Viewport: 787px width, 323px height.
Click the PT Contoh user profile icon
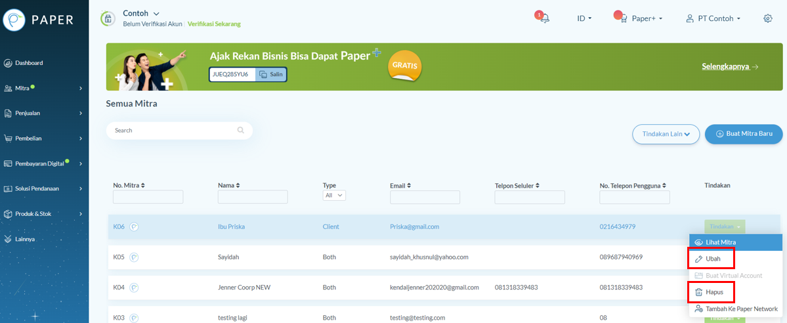(690, 18)
